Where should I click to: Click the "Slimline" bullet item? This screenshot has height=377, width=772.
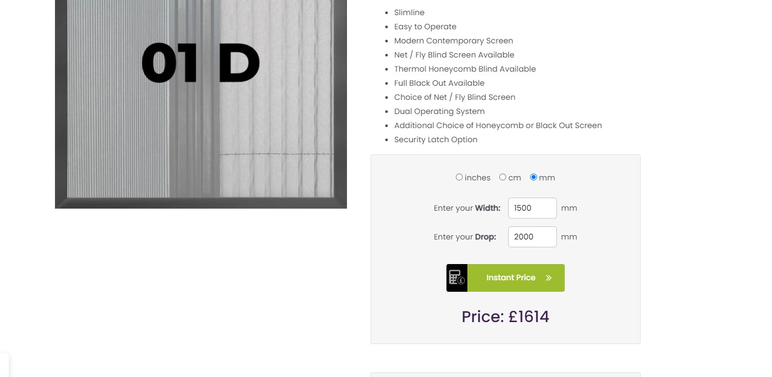409,13
